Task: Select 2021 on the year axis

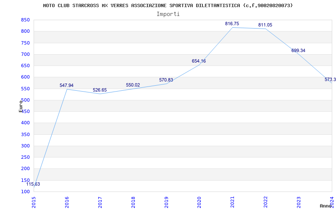Action: pos(233,202)
